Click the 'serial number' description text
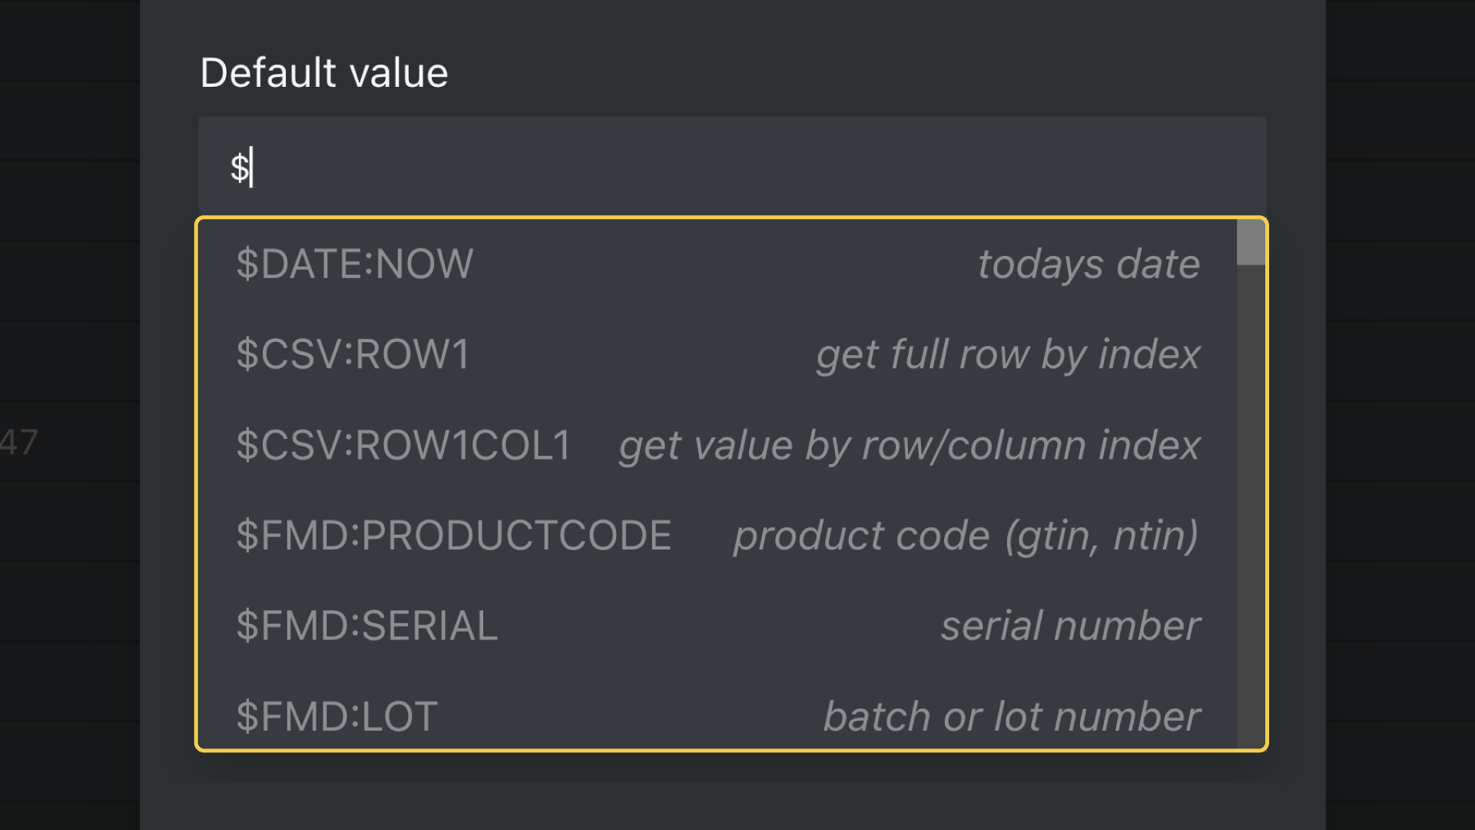 tap(1071, 626)
